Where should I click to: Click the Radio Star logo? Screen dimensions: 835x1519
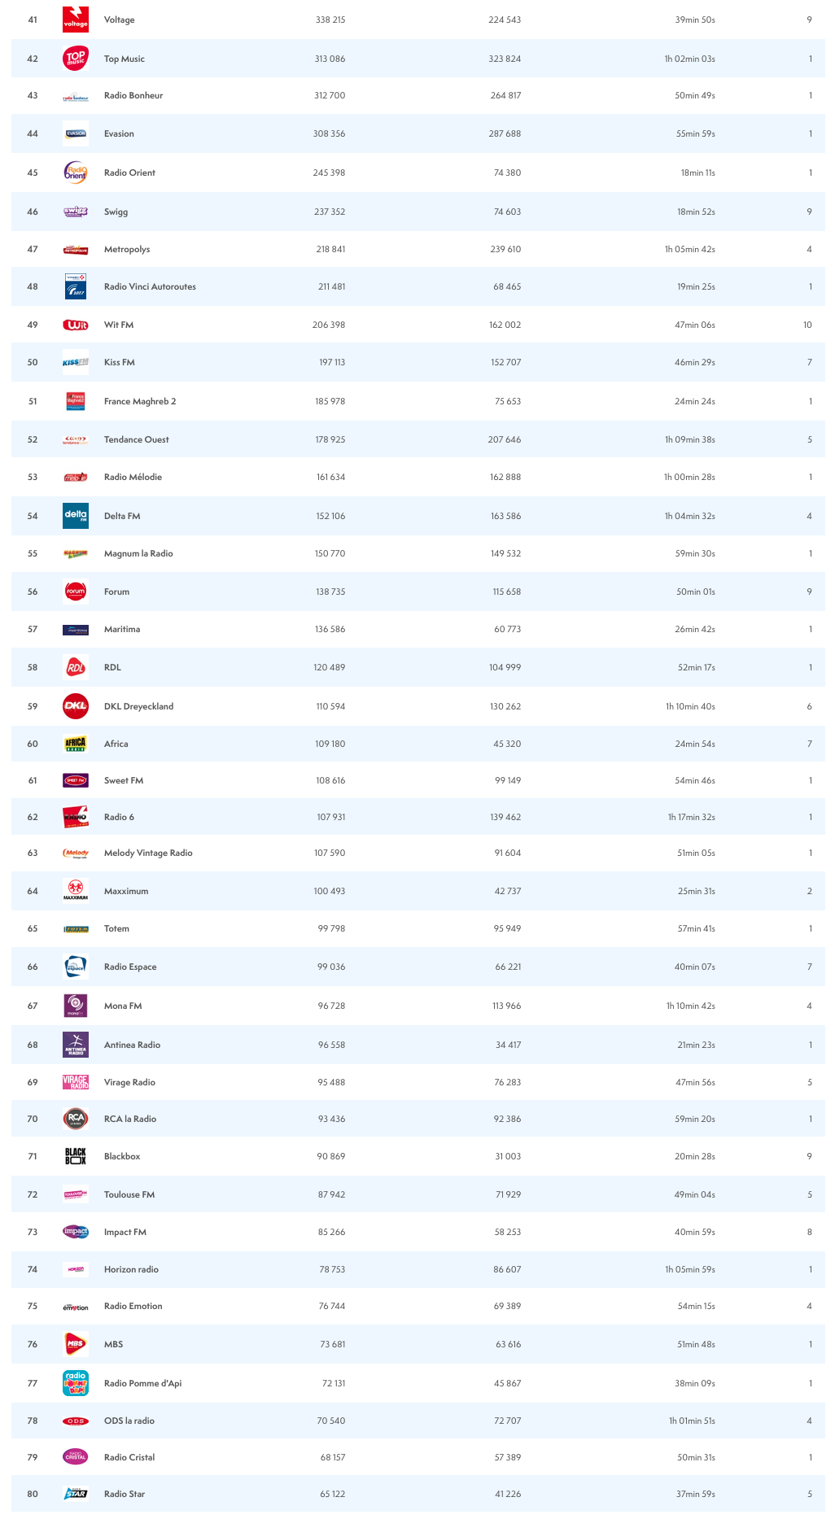[x=76, y=1494]
